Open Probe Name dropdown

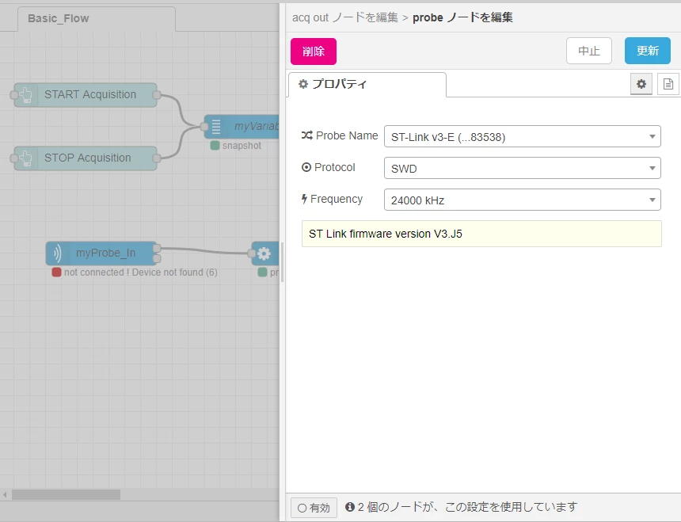click(x=522, y=137)
